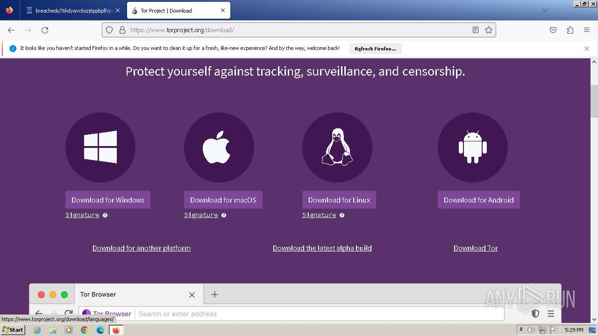Click Download for Windows button

[x=108, y=200]
